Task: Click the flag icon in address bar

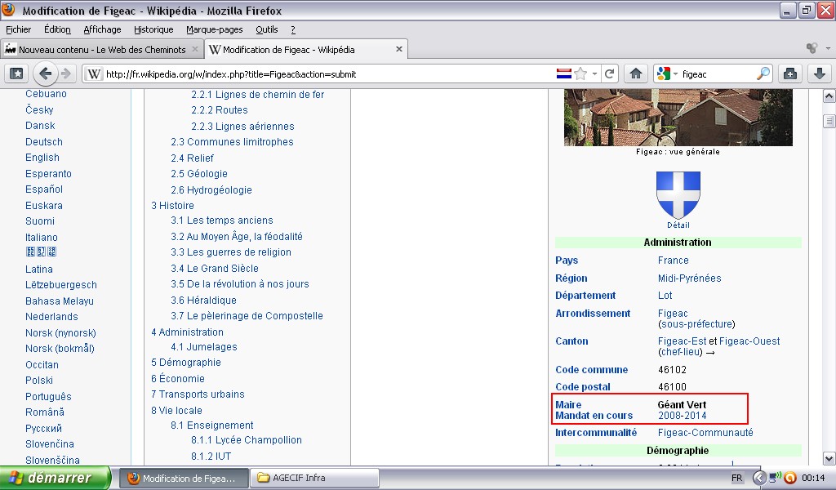Action: (x=563, y=73)
